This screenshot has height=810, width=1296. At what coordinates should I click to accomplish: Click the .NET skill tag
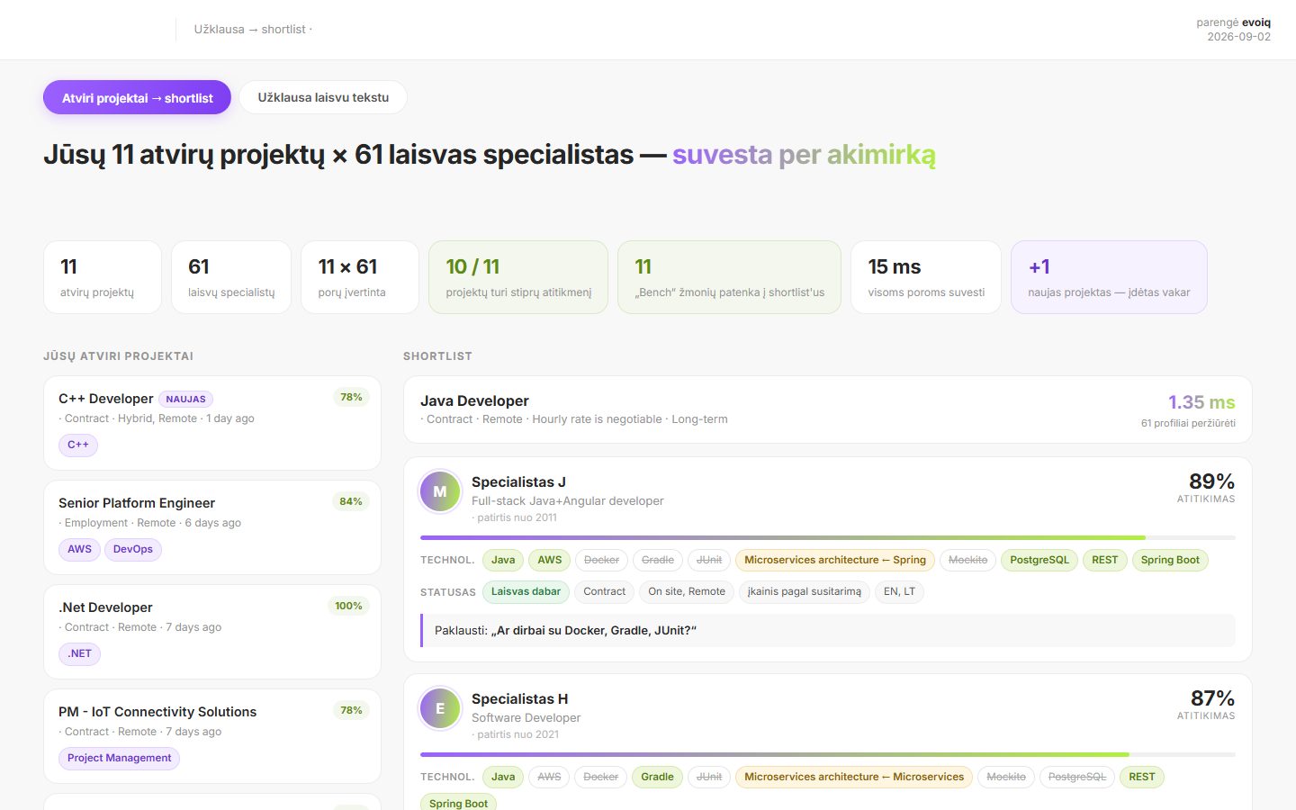tap(80, 653)
